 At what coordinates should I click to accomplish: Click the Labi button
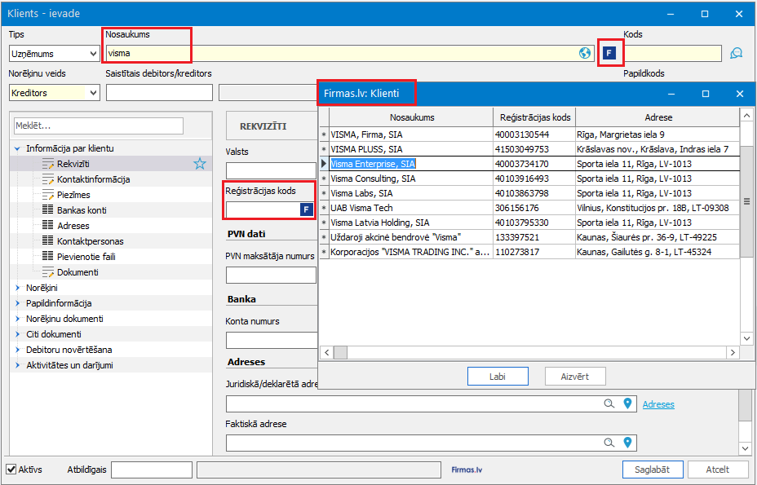pos(498,376)
